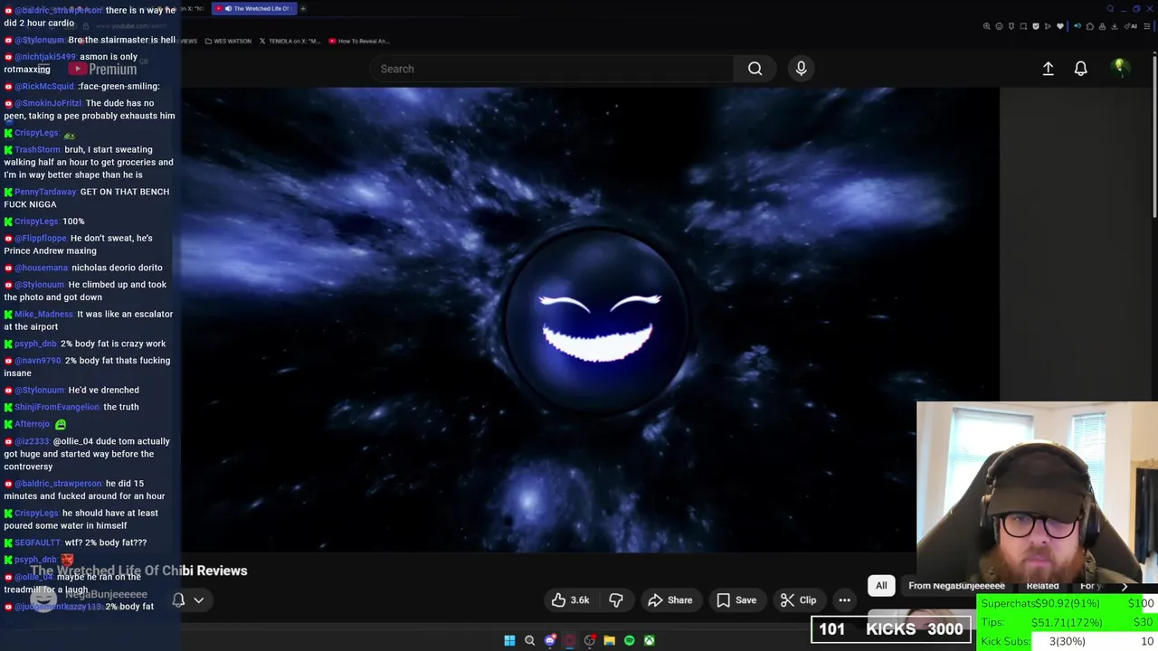Screen dimensions: 1158x651
Task: Select the All filter chip
Action: [881, 586]
